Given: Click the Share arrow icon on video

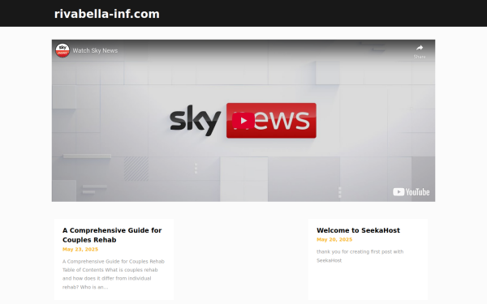Looking at the screenshot, I should click(420, 48).
